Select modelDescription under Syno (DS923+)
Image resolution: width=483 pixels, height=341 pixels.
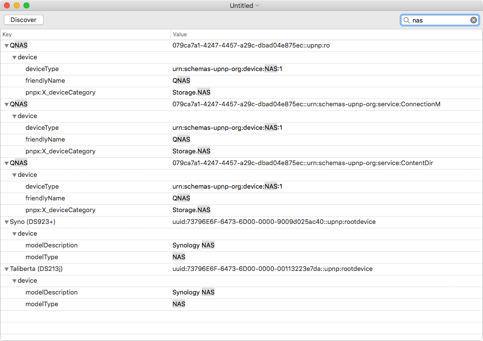[x=241, y=245]
